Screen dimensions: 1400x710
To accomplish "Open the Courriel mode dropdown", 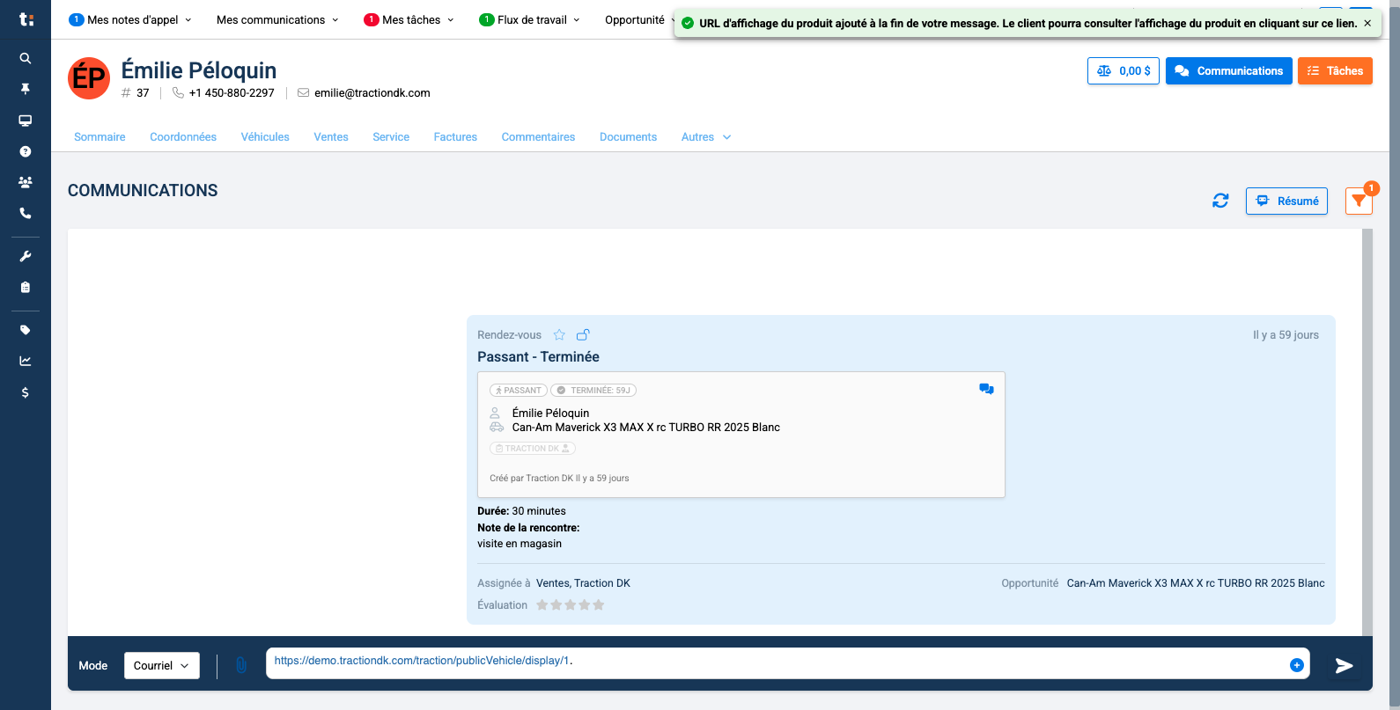I will [x=162, y=665].
